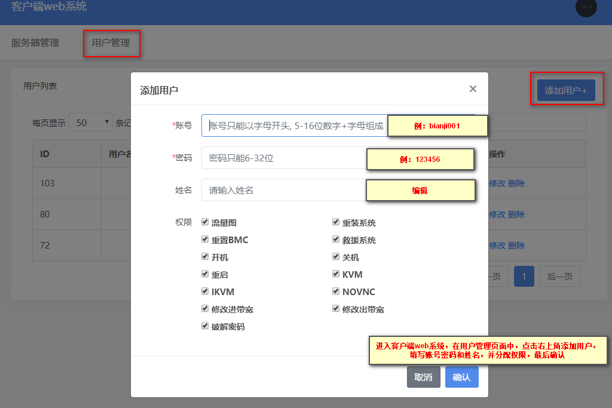The height and width of the screenshot is (408, 612).
Task: Disable the 破解密码 permission
Action: tap(205, 326)
